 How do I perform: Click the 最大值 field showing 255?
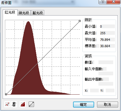click(107, 33)
